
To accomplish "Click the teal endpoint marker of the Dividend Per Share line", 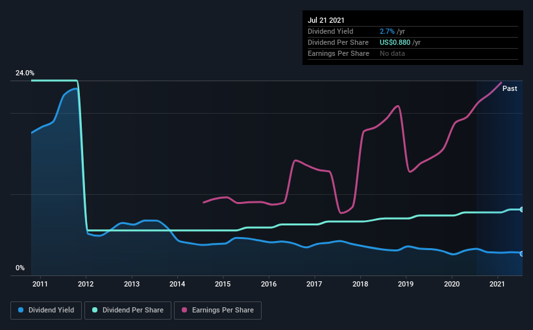I will (522, 210).
